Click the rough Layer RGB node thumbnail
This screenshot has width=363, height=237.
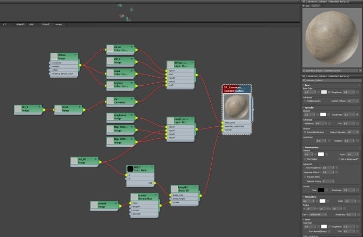pyautogui.click(x=170, y=120)
